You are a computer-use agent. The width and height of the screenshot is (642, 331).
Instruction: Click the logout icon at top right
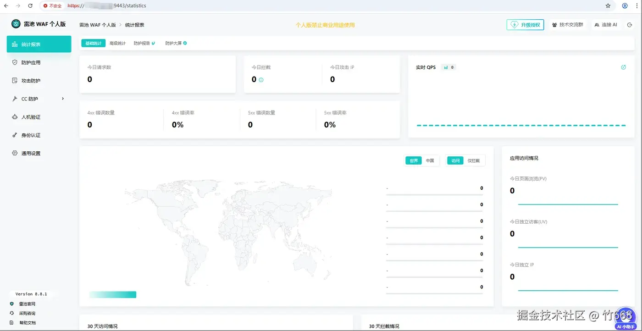[630, 25]
